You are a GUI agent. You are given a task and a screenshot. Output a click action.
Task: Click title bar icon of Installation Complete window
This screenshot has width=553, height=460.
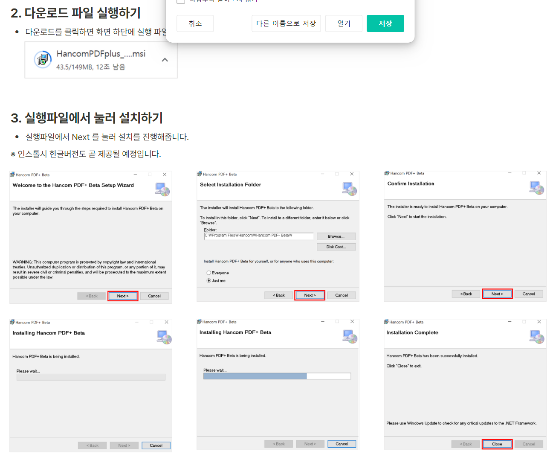pos(386,322)
